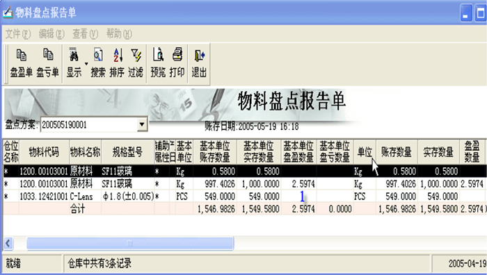Open the 搜索 search tool
This screenshot has width=487, height=275.
[x=98, y=63]
